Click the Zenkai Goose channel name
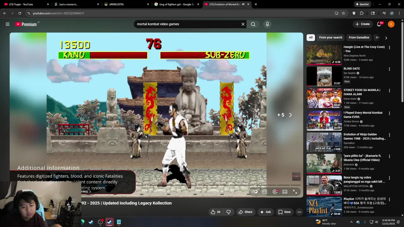 click(352, 121)
